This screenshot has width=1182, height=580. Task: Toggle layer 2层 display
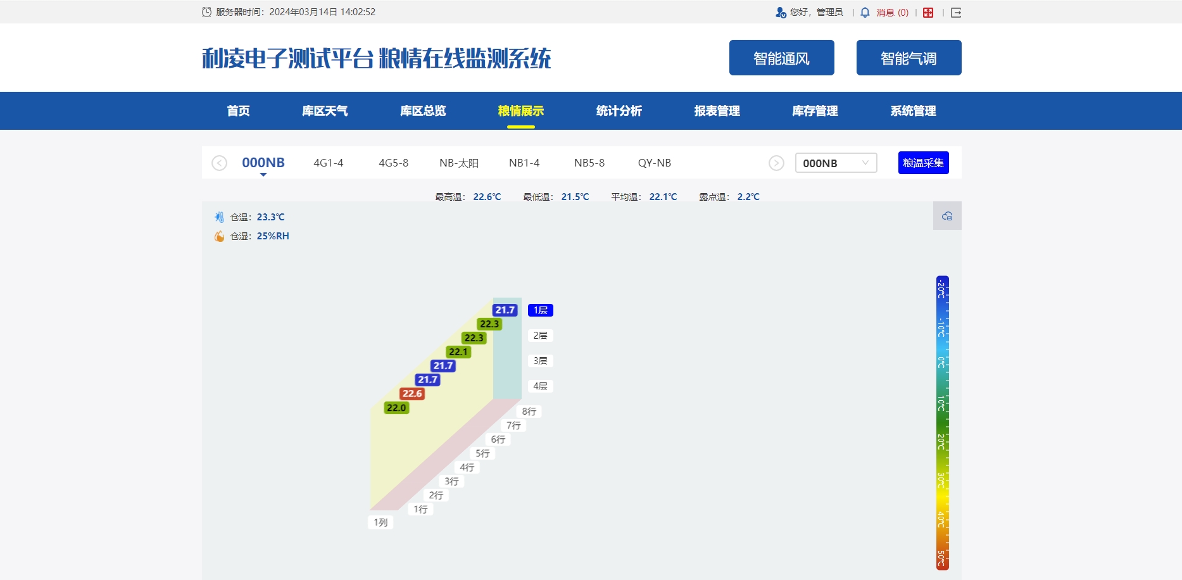pyautogui.click(x=540, y=336)
